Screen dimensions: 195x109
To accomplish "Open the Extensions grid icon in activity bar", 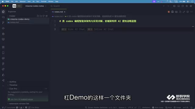I will pyautogui.click(x=3, y=47).
